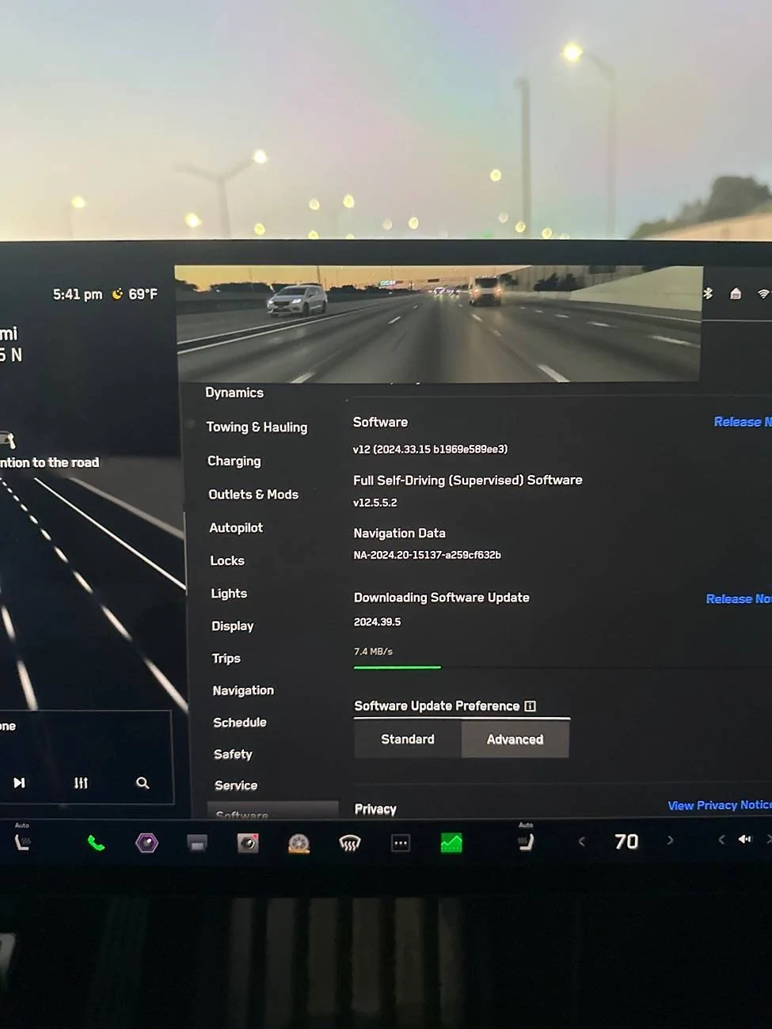Tap the 2024.39.5 update version text
The image size is (772, 1029).
tap(377, 622)
